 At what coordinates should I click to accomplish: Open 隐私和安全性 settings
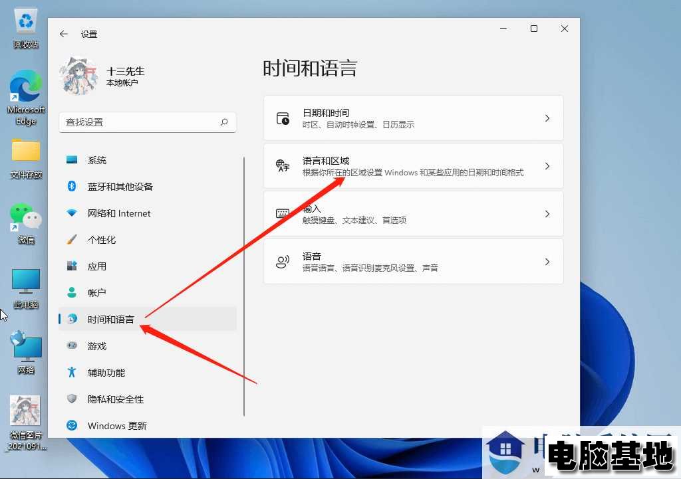click(148, 399)
